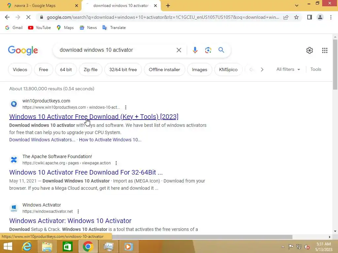This screenshot has width=338, height=253.
Task: Open more options for cwiki.apache.org result
Action: pyautogui.click(x=116, y=163)
